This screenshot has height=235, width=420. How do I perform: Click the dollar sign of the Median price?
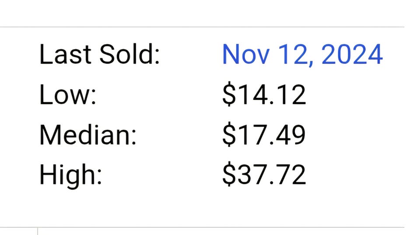pyautogui.click(x=228, y=135)
